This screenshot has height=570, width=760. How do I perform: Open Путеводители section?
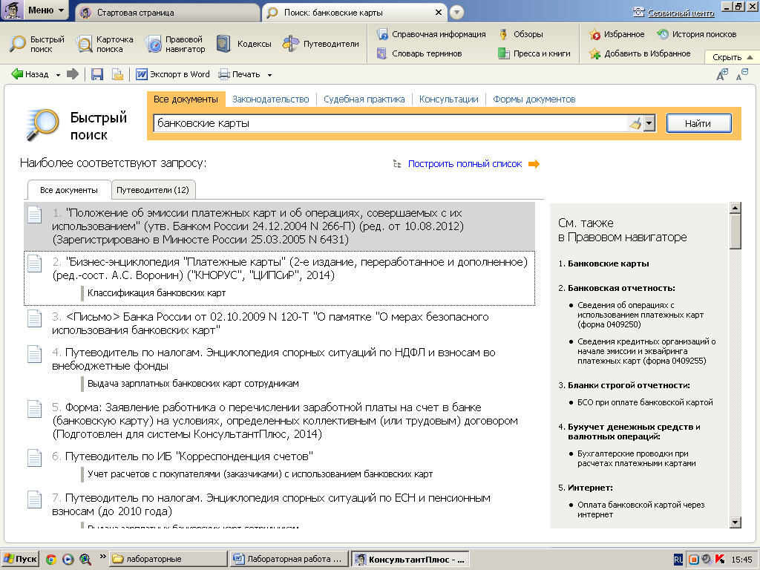pyautogui.click(x=321, y=44)
